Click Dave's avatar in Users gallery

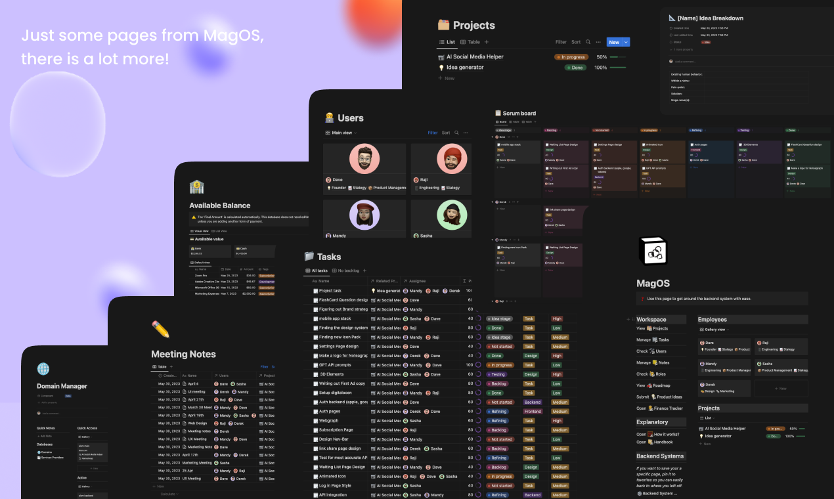[364, 160]
